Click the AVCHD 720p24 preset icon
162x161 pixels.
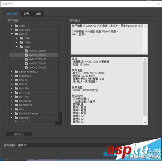click(27, 51)
